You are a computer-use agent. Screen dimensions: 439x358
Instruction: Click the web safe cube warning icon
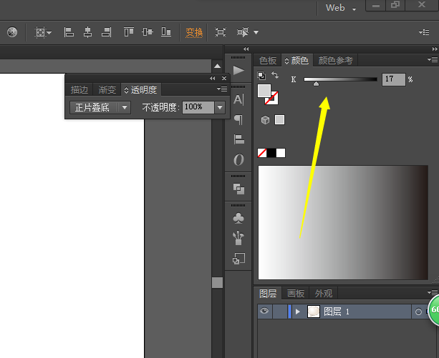[x=265, y=120]
